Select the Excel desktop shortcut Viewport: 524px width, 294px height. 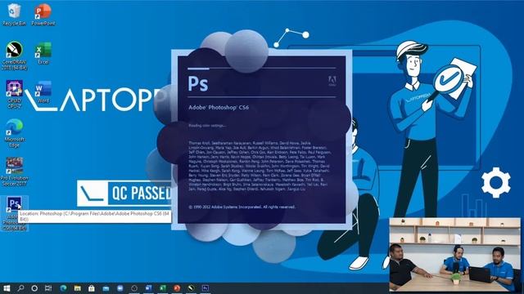pos(43,53)
